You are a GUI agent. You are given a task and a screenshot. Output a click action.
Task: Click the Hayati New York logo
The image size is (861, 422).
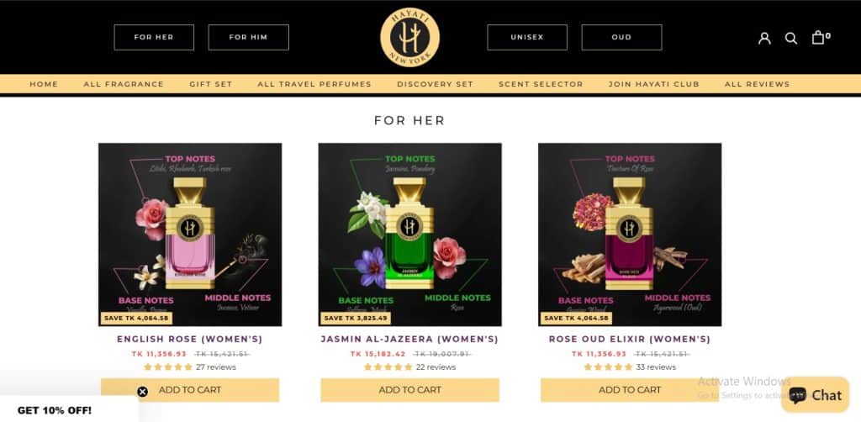click(x=409, y=37)
